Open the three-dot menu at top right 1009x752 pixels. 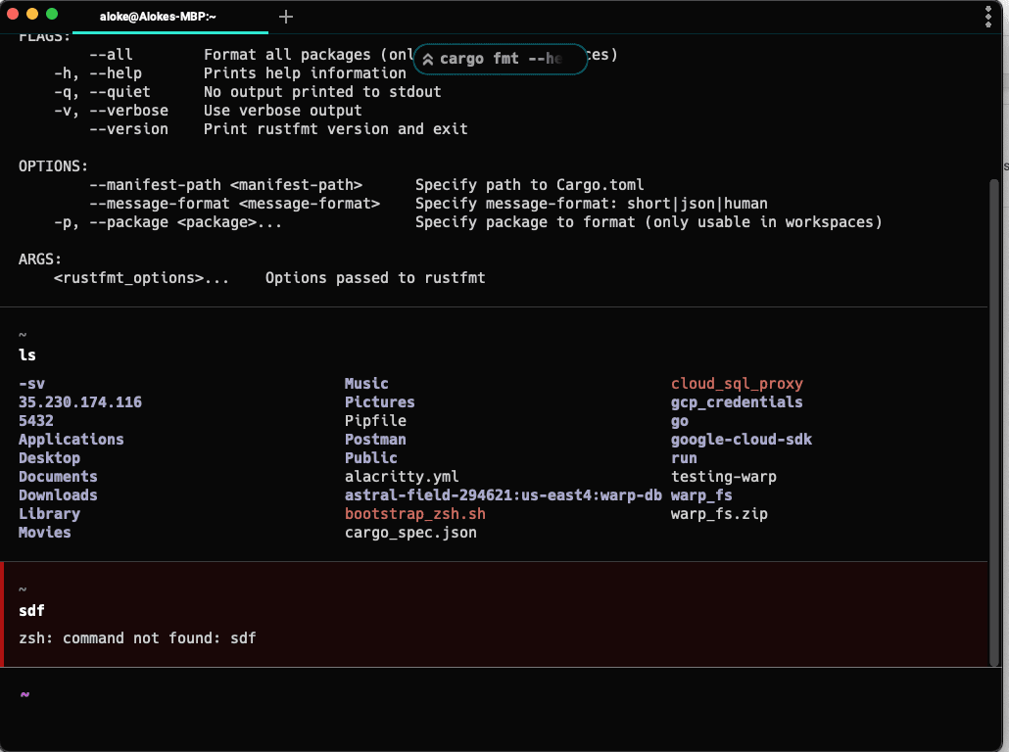pos(987,17)
